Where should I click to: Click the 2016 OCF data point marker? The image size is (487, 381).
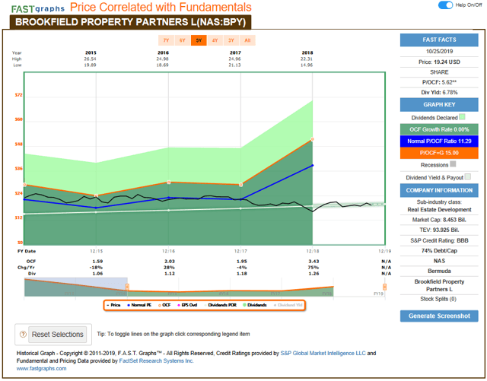click(x=169, y=183)
